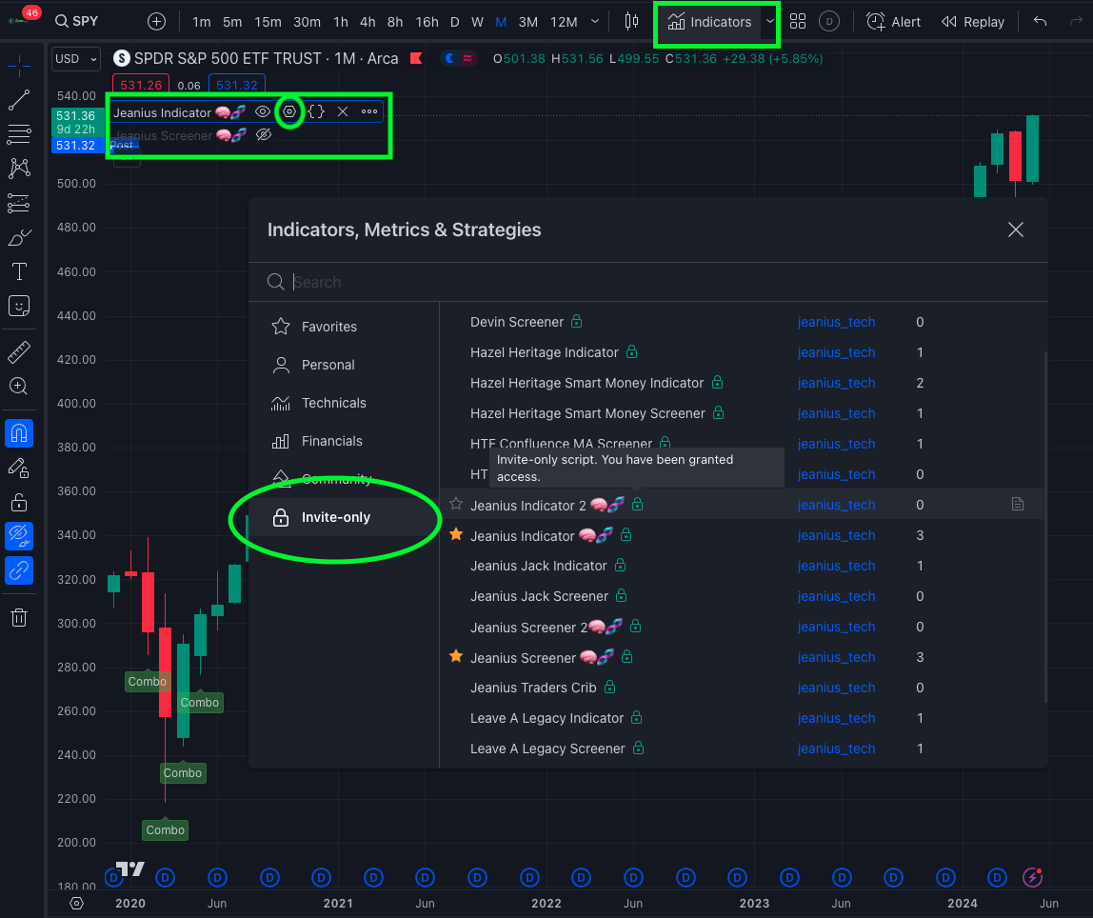Toggle hide all drawings
This screenshot has height=918, width=1093.
tap(19, 536)
